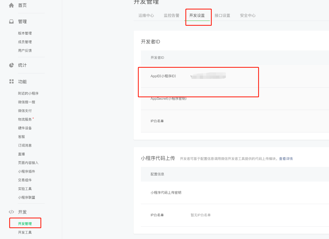Click the home icon beside 首页

(11, 5)
